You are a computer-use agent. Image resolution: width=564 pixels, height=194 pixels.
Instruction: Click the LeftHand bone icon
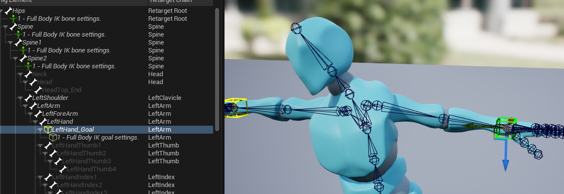(x=43, y=121)
